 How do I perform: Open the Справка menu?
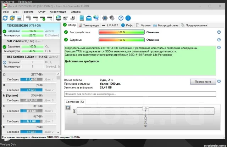(x=76, y=12)
